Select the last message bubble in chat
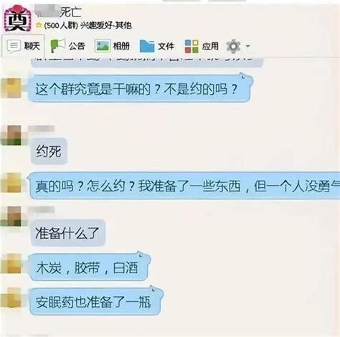This screenshot has height=337, width=340. (x=96, y=301)
